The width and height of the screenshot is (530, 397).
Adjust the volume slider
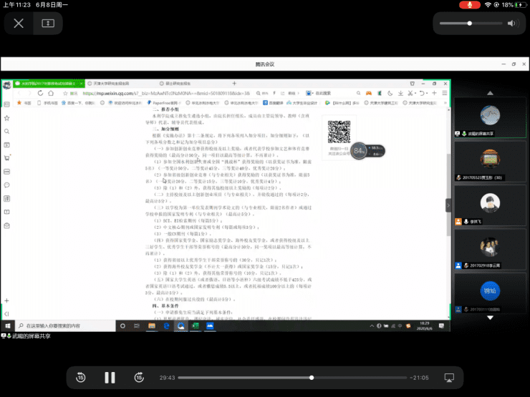[469, 23]
